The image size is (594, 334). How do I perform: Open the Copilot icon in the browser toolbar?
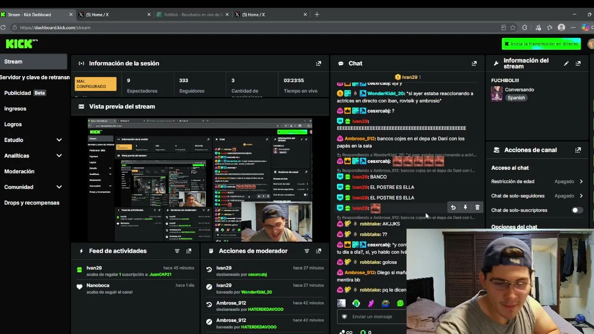585,27
